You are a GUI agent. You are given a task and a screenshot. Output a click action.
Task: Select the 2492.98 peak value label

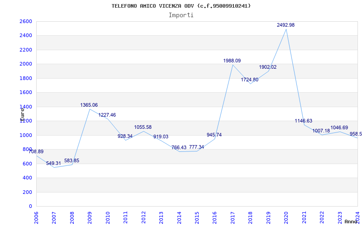tap(286, 25)
